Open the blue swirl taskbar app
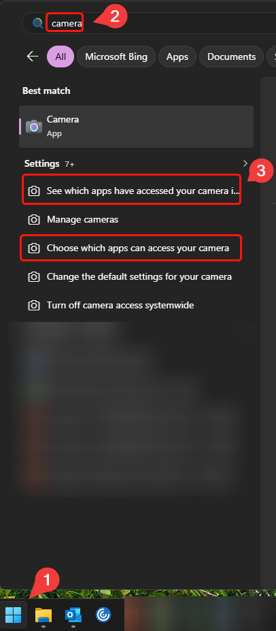This screenshot has width=276, height=631. coord(103,615)
